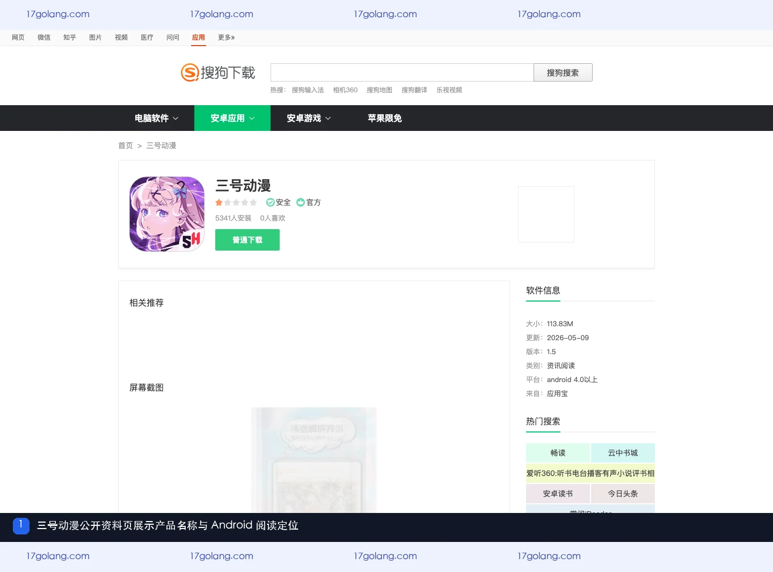The image size is (773, 572).
Task: Switch to the 图片 search tab
Action: click(96, 38)
